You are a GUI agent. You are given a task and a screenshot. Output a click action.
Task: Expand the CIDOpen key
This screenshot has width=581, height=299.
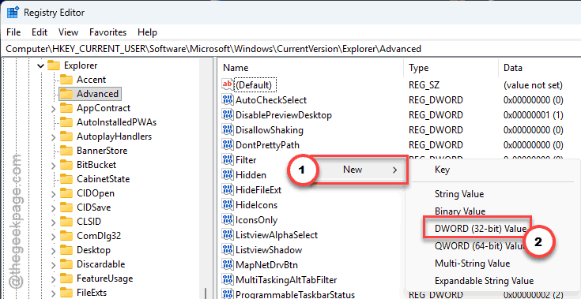[x=53, y=193]
